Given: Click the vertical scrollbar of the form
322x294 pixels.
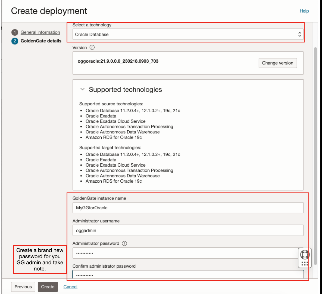Looking at the screenshot, I should [315, 156].
